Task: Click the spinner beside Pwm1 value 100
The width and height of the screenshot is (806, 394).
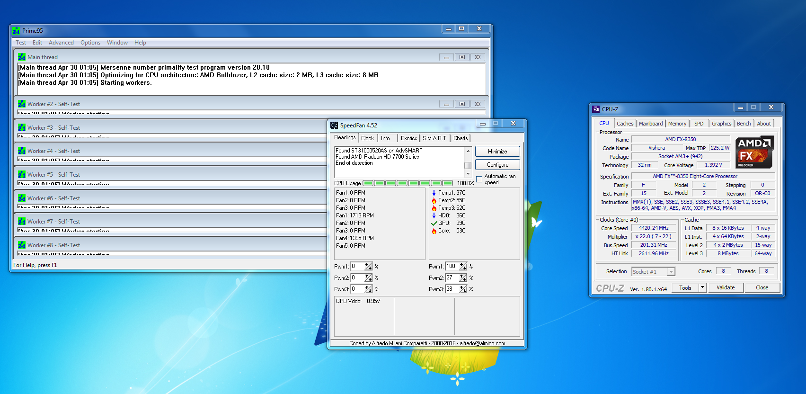Action: pos(463,267)
